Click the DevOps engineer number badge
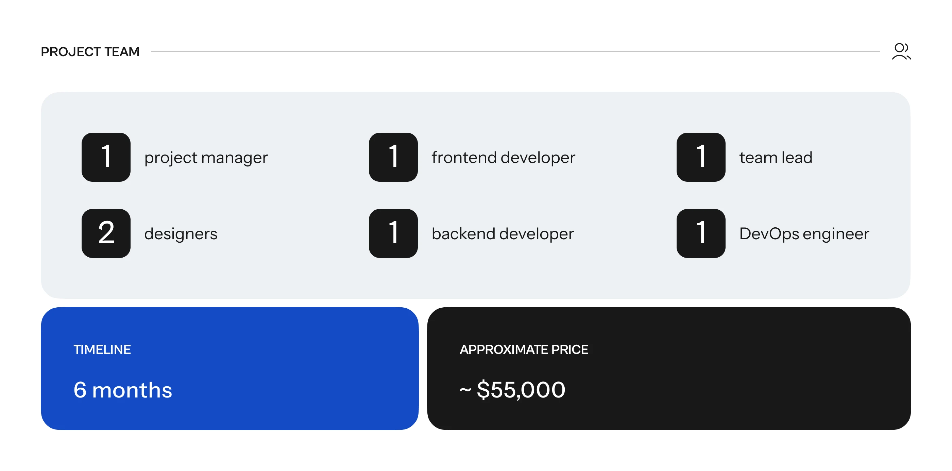952x471 pixels. [x=700, y=233]
